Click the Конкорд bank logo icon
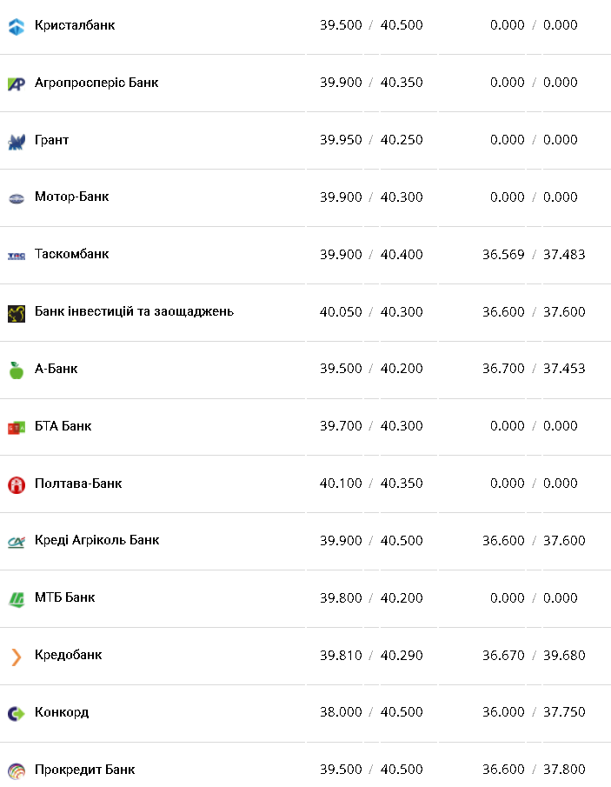 coord(17,713)
